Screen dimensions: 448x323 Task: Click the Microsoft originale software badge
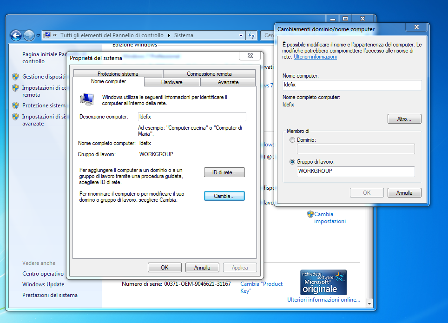[323, 282]
